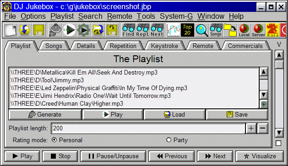The image size is (288, 166).
Task: Click the playlist list scroll down arrow
Action: (x=264, y=95)
